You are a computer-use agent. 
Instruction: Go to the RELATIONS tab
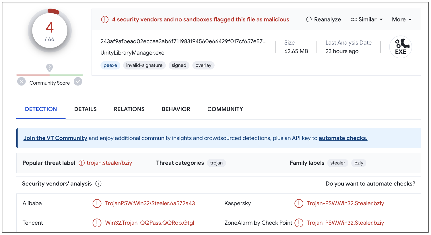point(129,109)
